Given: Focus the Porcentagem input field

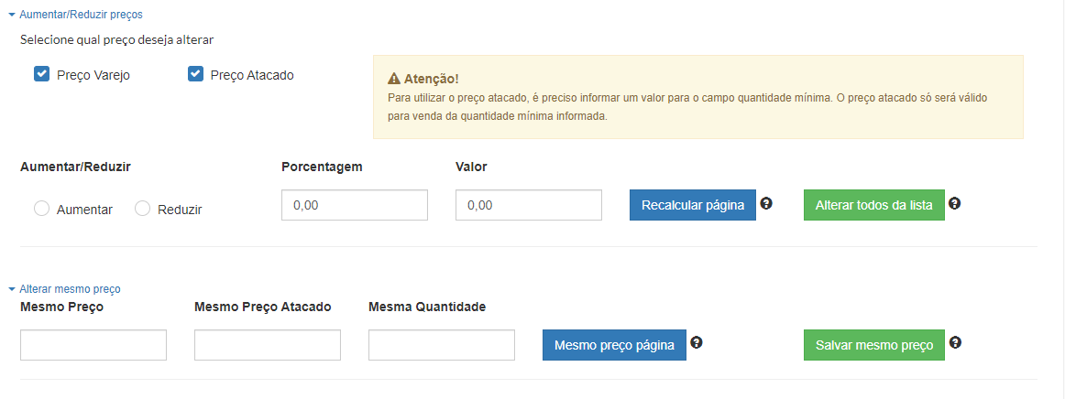Looking at the screenshot, I should click(355, 205).
